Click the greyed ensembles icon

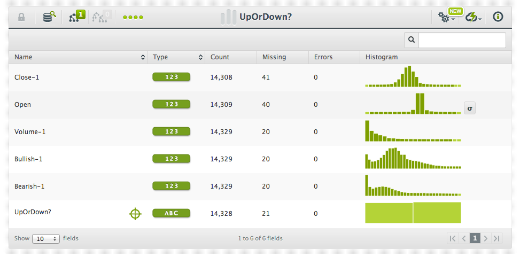pos(102,16)
